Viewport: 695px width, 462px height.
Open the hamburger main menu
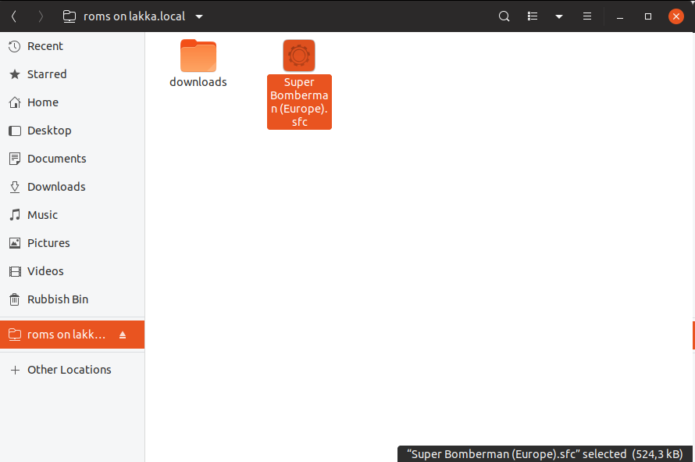click(x=587, y=16)
